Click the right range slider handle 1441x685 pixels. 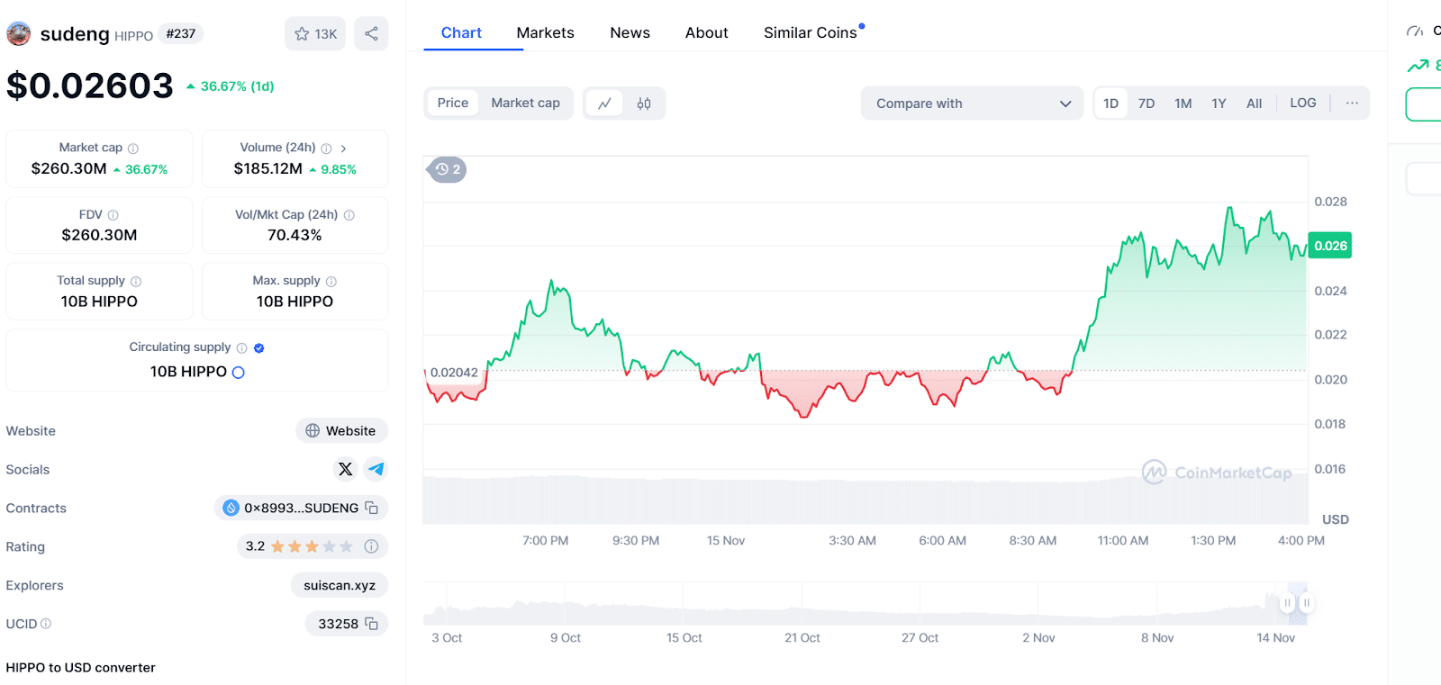click(1307, 602)
